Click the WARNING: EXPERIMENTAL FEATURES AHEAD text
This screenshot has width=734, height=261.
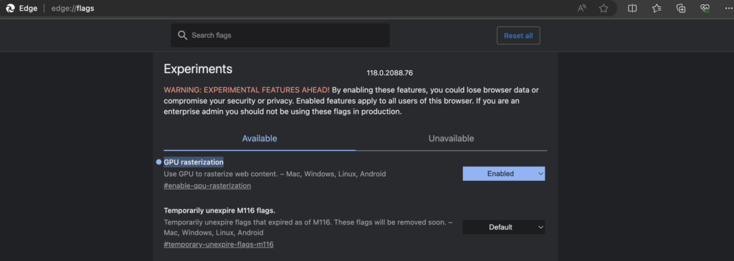(247, 89)
